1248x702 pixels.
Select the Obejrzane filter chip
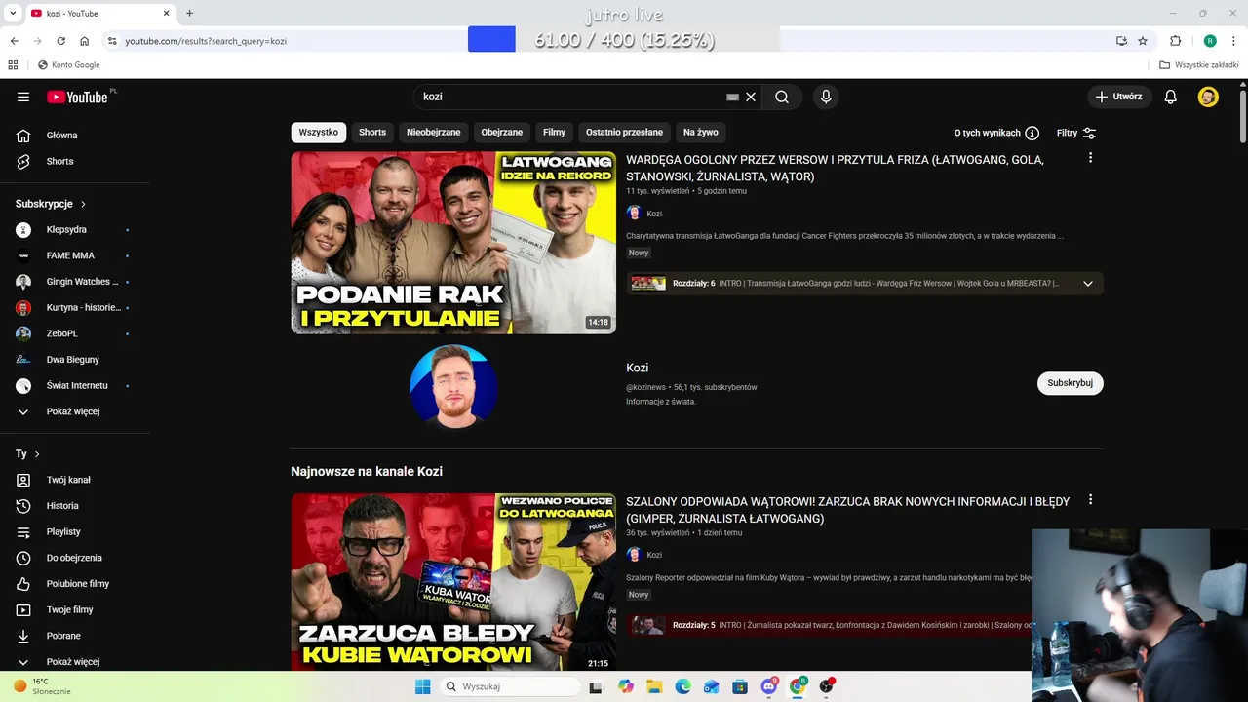(x=502, y=133)
